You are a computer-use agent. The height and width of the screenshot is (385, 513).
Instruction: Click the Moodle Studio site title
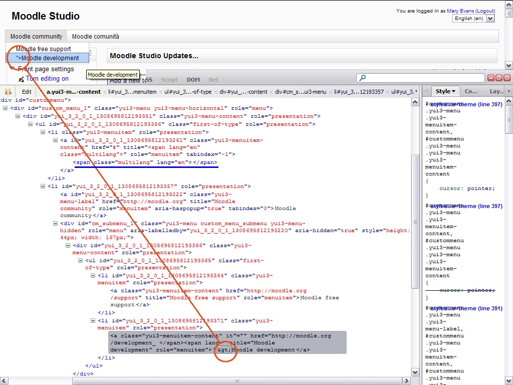(46, 16)
